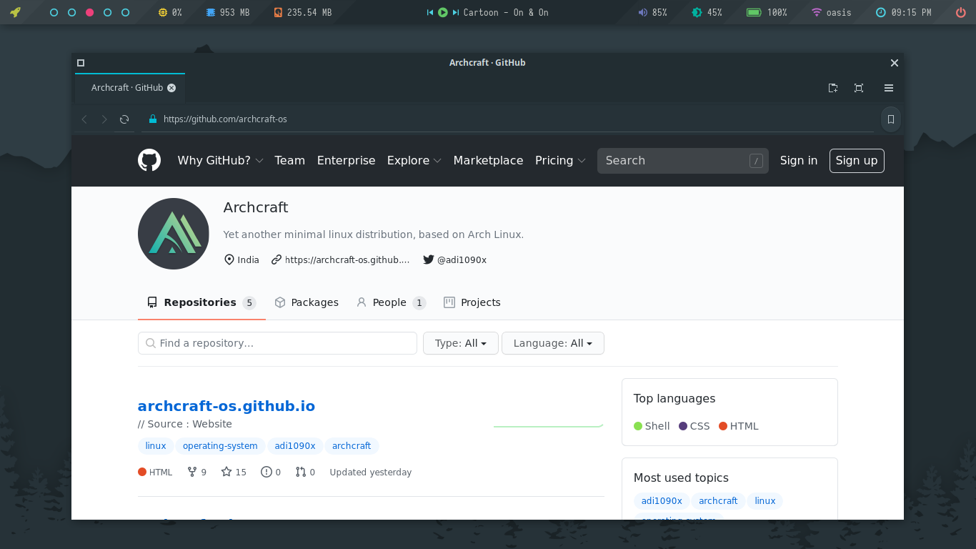Click the CPU usage icon showing 0%
Image resolution: width=976 pixels, height=549 pixels.
point(163,12)
